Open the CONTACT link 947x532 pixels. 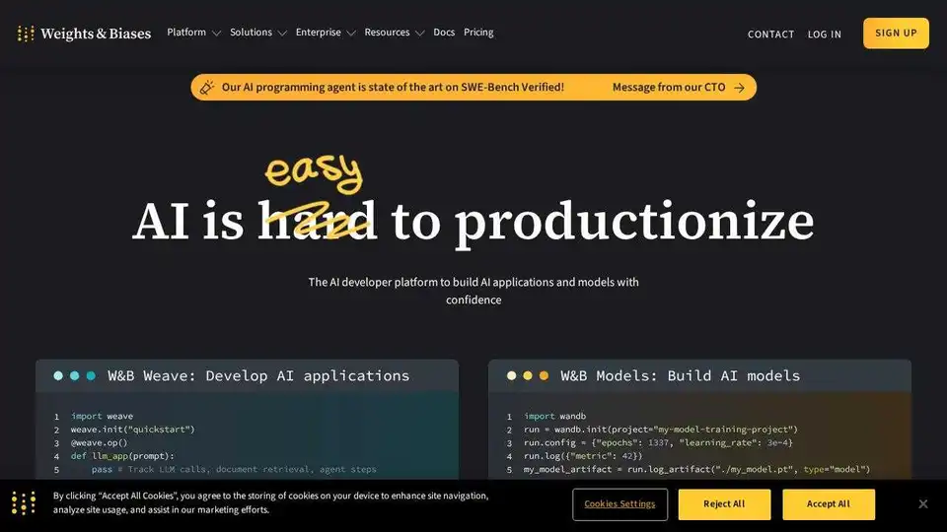[770, 34]
